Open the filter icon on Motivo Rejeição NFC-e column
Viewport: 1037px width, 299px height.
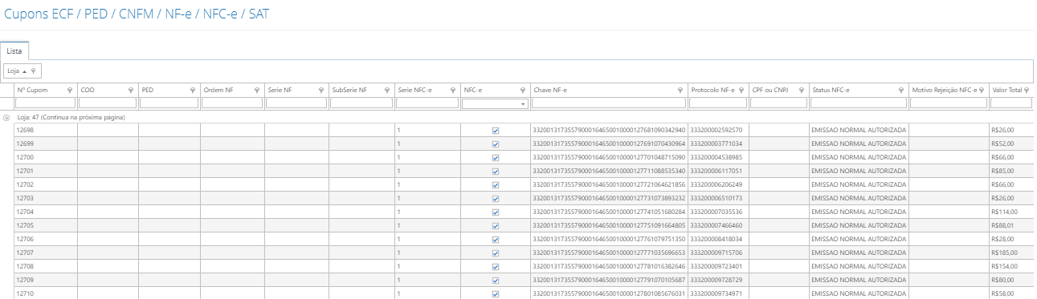[x=982, y=91]
